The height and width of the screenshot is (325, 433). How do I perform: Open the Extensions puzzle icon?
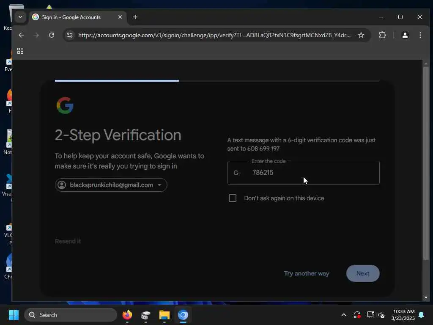pyautogui.click(x=382, y=35)
